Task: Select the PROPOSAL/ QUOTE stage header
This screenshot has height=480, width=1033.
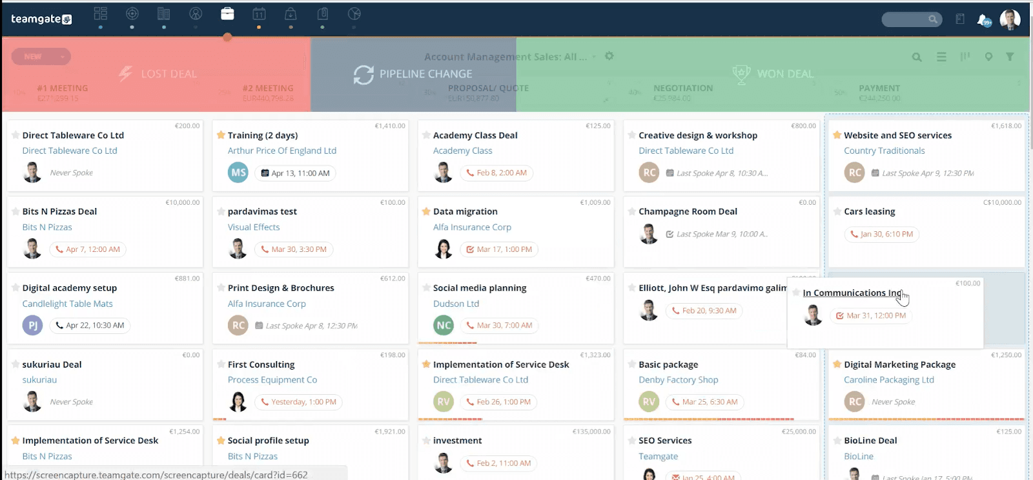Action: point(488,88)
